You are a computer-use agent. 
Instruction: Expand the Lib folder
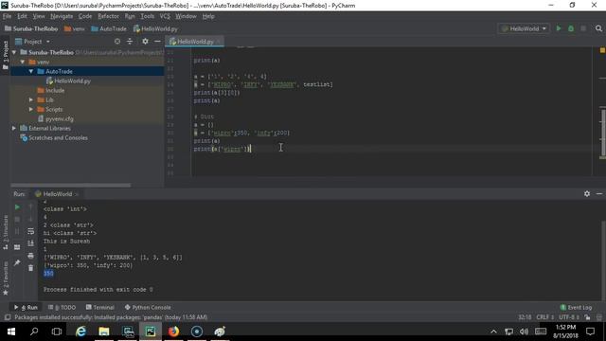[31, 99]
